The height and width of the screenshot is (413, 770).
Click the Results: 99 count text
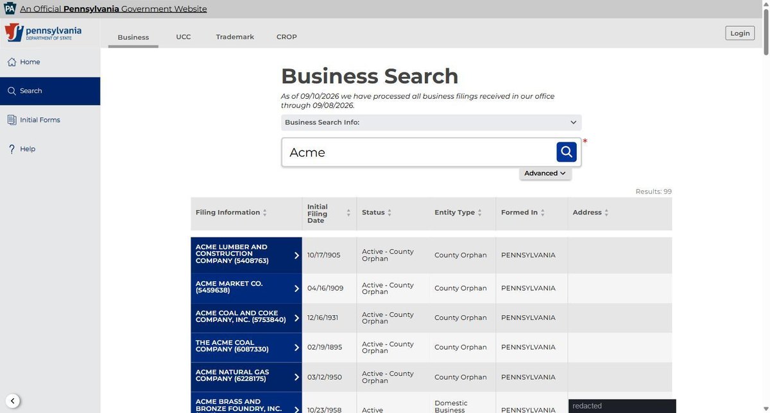tap(653, 191)
